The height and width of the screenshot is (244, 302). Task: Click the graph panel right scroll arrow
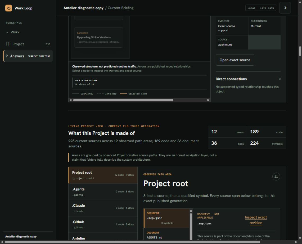click(208, 100)
